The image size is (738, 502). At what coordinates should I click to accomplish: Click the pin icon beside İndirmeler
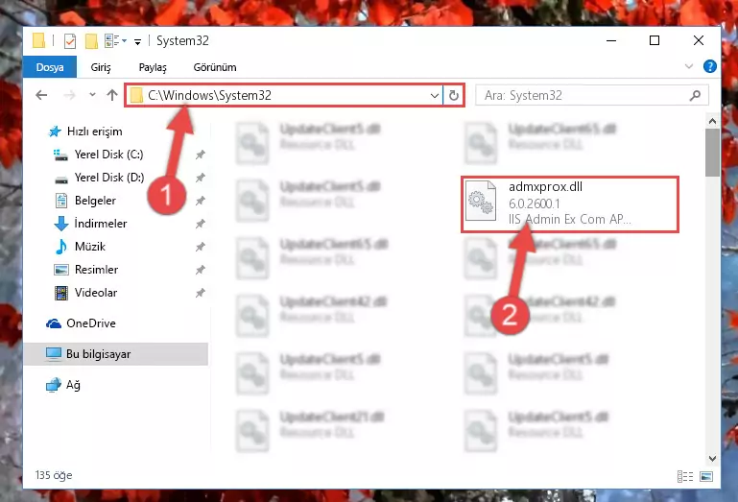(x=201, y=224)
